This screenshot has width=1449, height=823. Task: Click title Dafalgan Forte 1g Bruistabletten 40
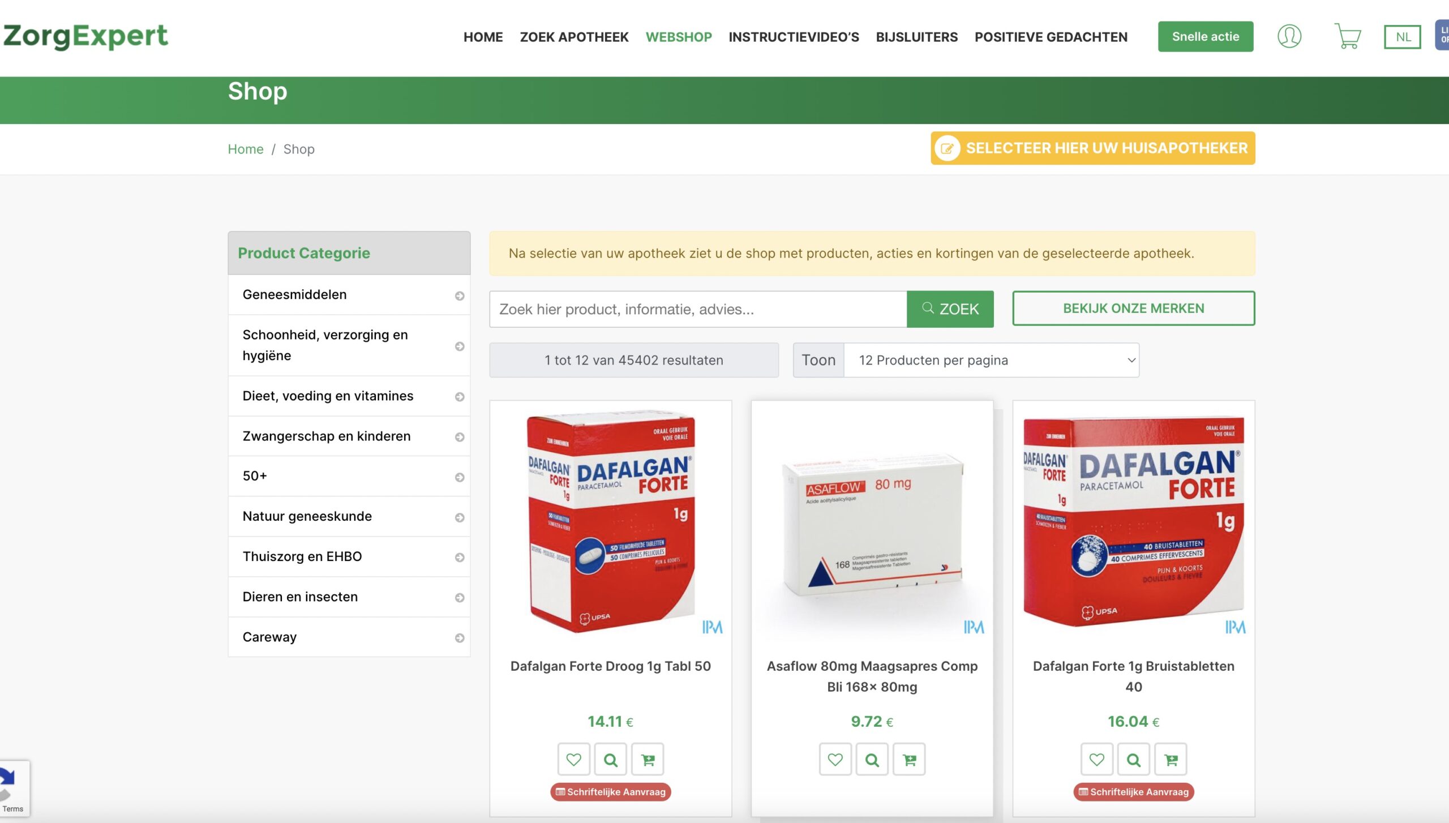coord(1134,676)
